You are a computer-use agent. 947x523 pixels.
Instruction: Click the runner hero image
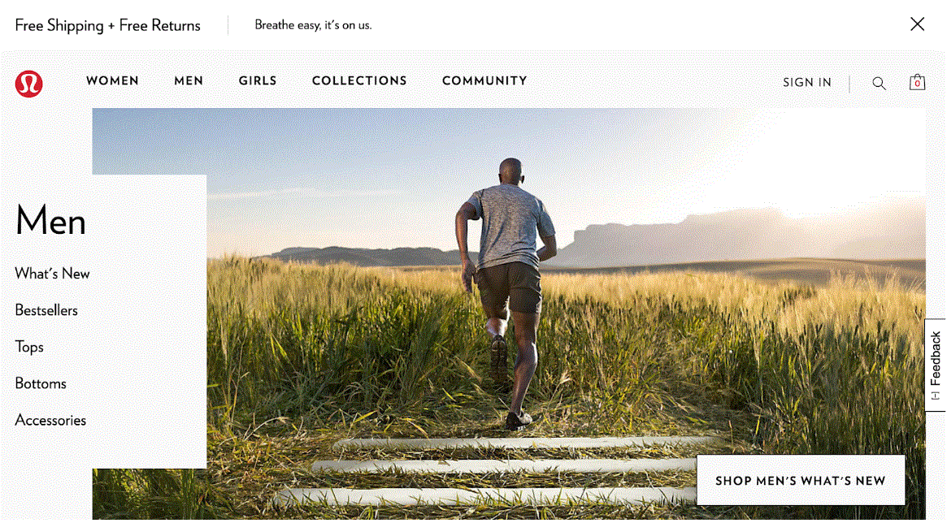[x=509, y=313]
